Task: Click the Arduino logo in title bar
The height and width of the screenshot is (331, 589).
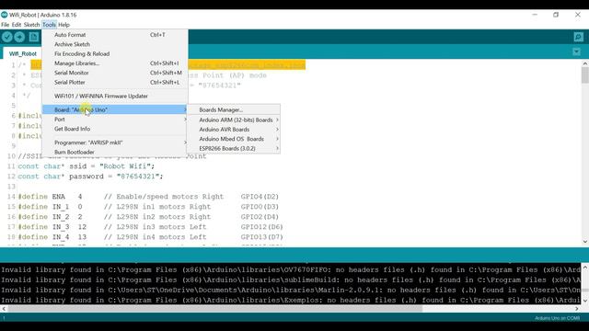Action: 4,15
